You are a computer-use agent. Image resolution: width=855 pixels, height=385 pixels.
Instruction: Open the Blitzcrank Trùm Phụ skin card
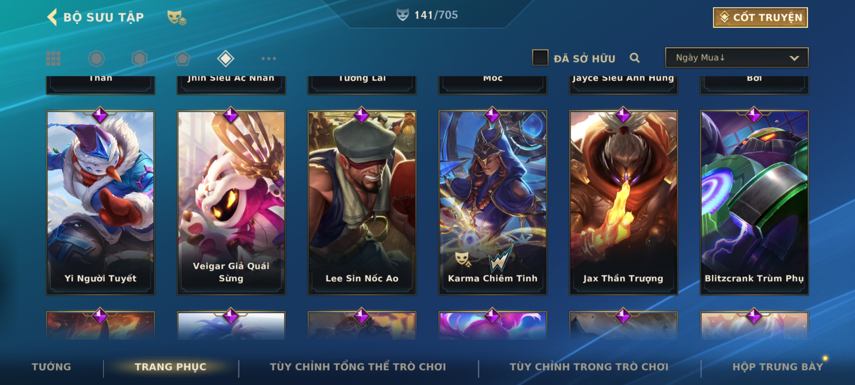(755, 202)
